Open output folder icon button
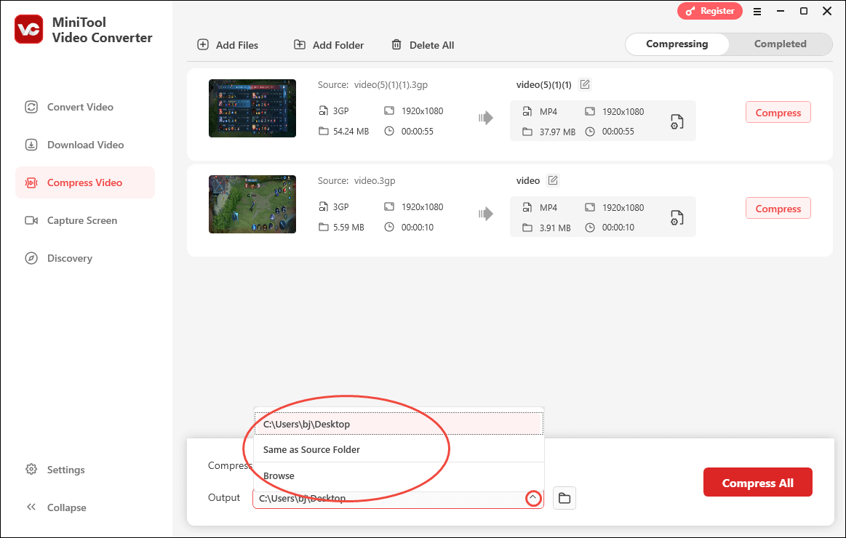 564,498
